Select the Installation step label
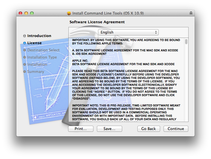The image size is (211, 159). [x=37, y=65]
